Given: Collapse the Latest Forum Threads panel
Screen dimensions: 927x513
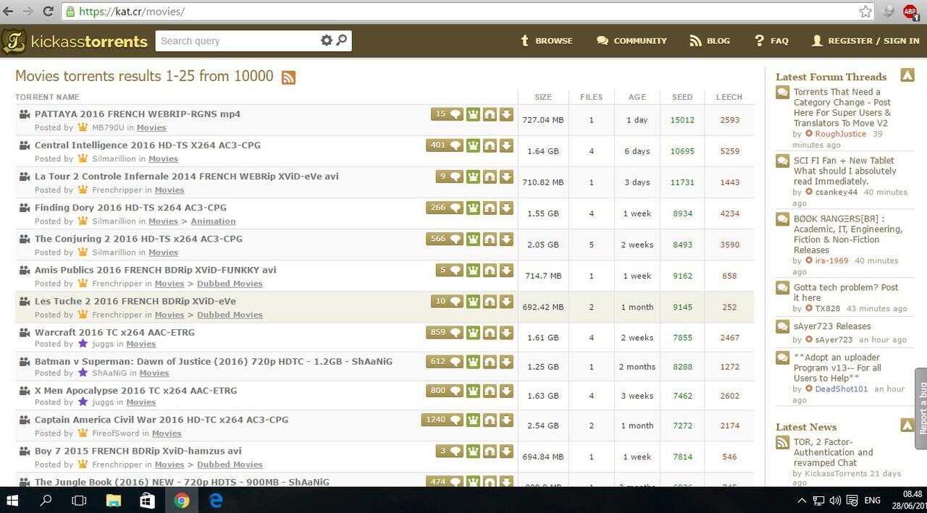Looking at the screenshot, I should (x=907, y=75).
